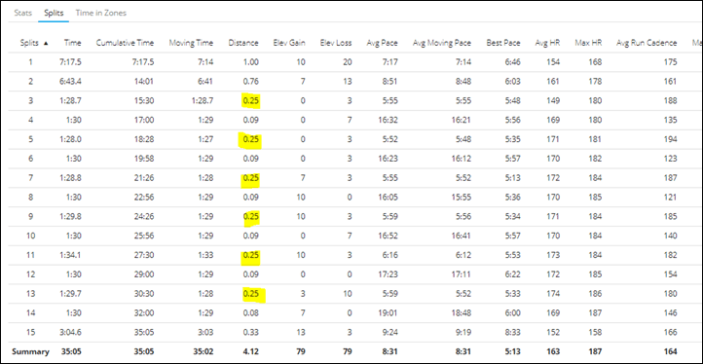Switch to the Stats tab
This screenshot has width=703, height=364.
[22, 13]
